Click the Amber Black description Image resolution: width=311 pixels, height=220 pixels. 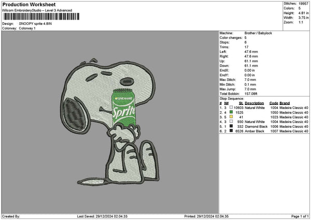coord(255,131)
